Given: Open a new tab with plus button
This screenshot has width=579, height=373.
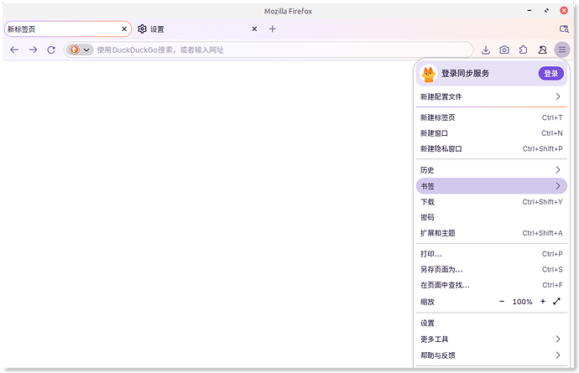Looking at the screenshot, I should (x=272, y=28).
